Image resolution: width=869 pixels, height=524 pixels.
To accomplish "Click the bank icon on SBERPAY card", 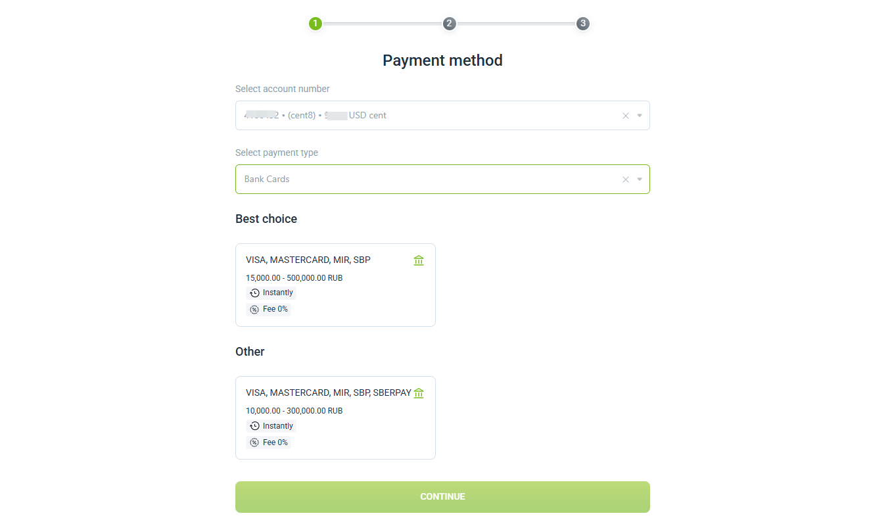I will (419, 393).
